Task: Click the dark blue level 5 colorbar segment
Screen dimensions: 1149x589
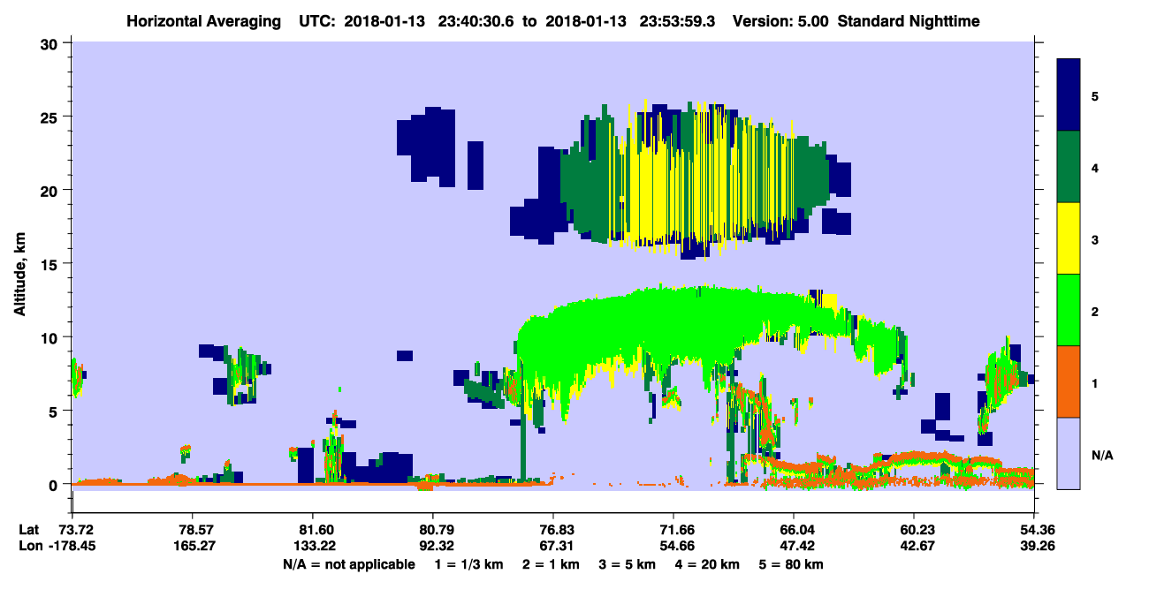Action: point(1069,94)
